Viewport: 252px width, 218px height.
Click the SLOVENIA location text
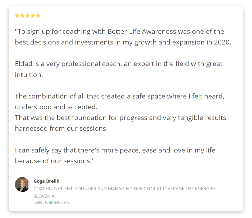(44, 196)
